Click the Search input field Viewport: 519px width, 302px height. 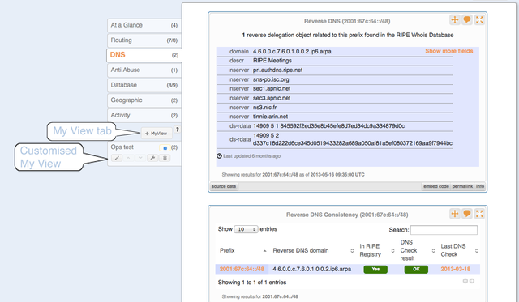point(444,230)
